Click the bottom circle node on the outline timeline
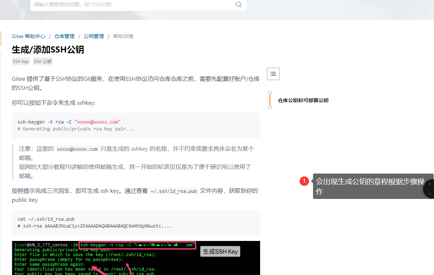Image resolution: width=434 pixels, height=275 pixels. (x=270, y=108)
